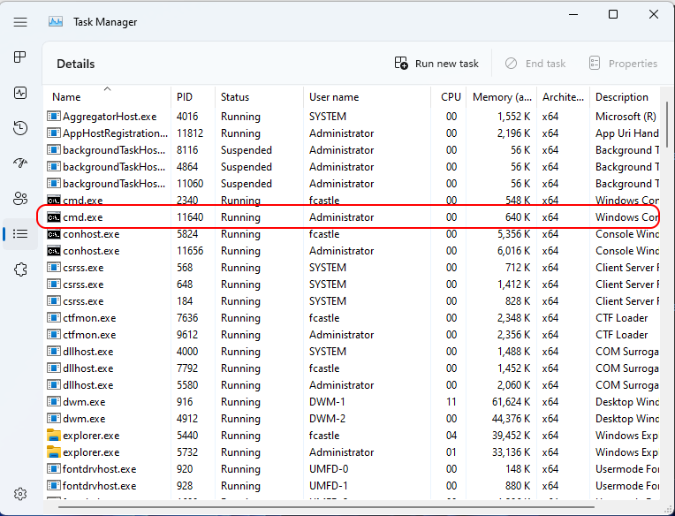
Task: Open the hamburger navigation menu
Action: [20, 22]
